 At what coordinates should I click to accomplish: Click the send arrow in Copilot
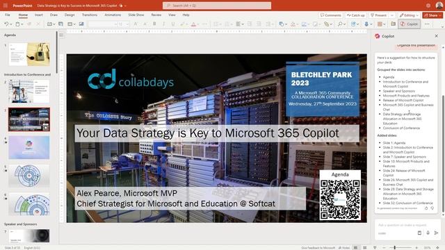tap(436, 233)
